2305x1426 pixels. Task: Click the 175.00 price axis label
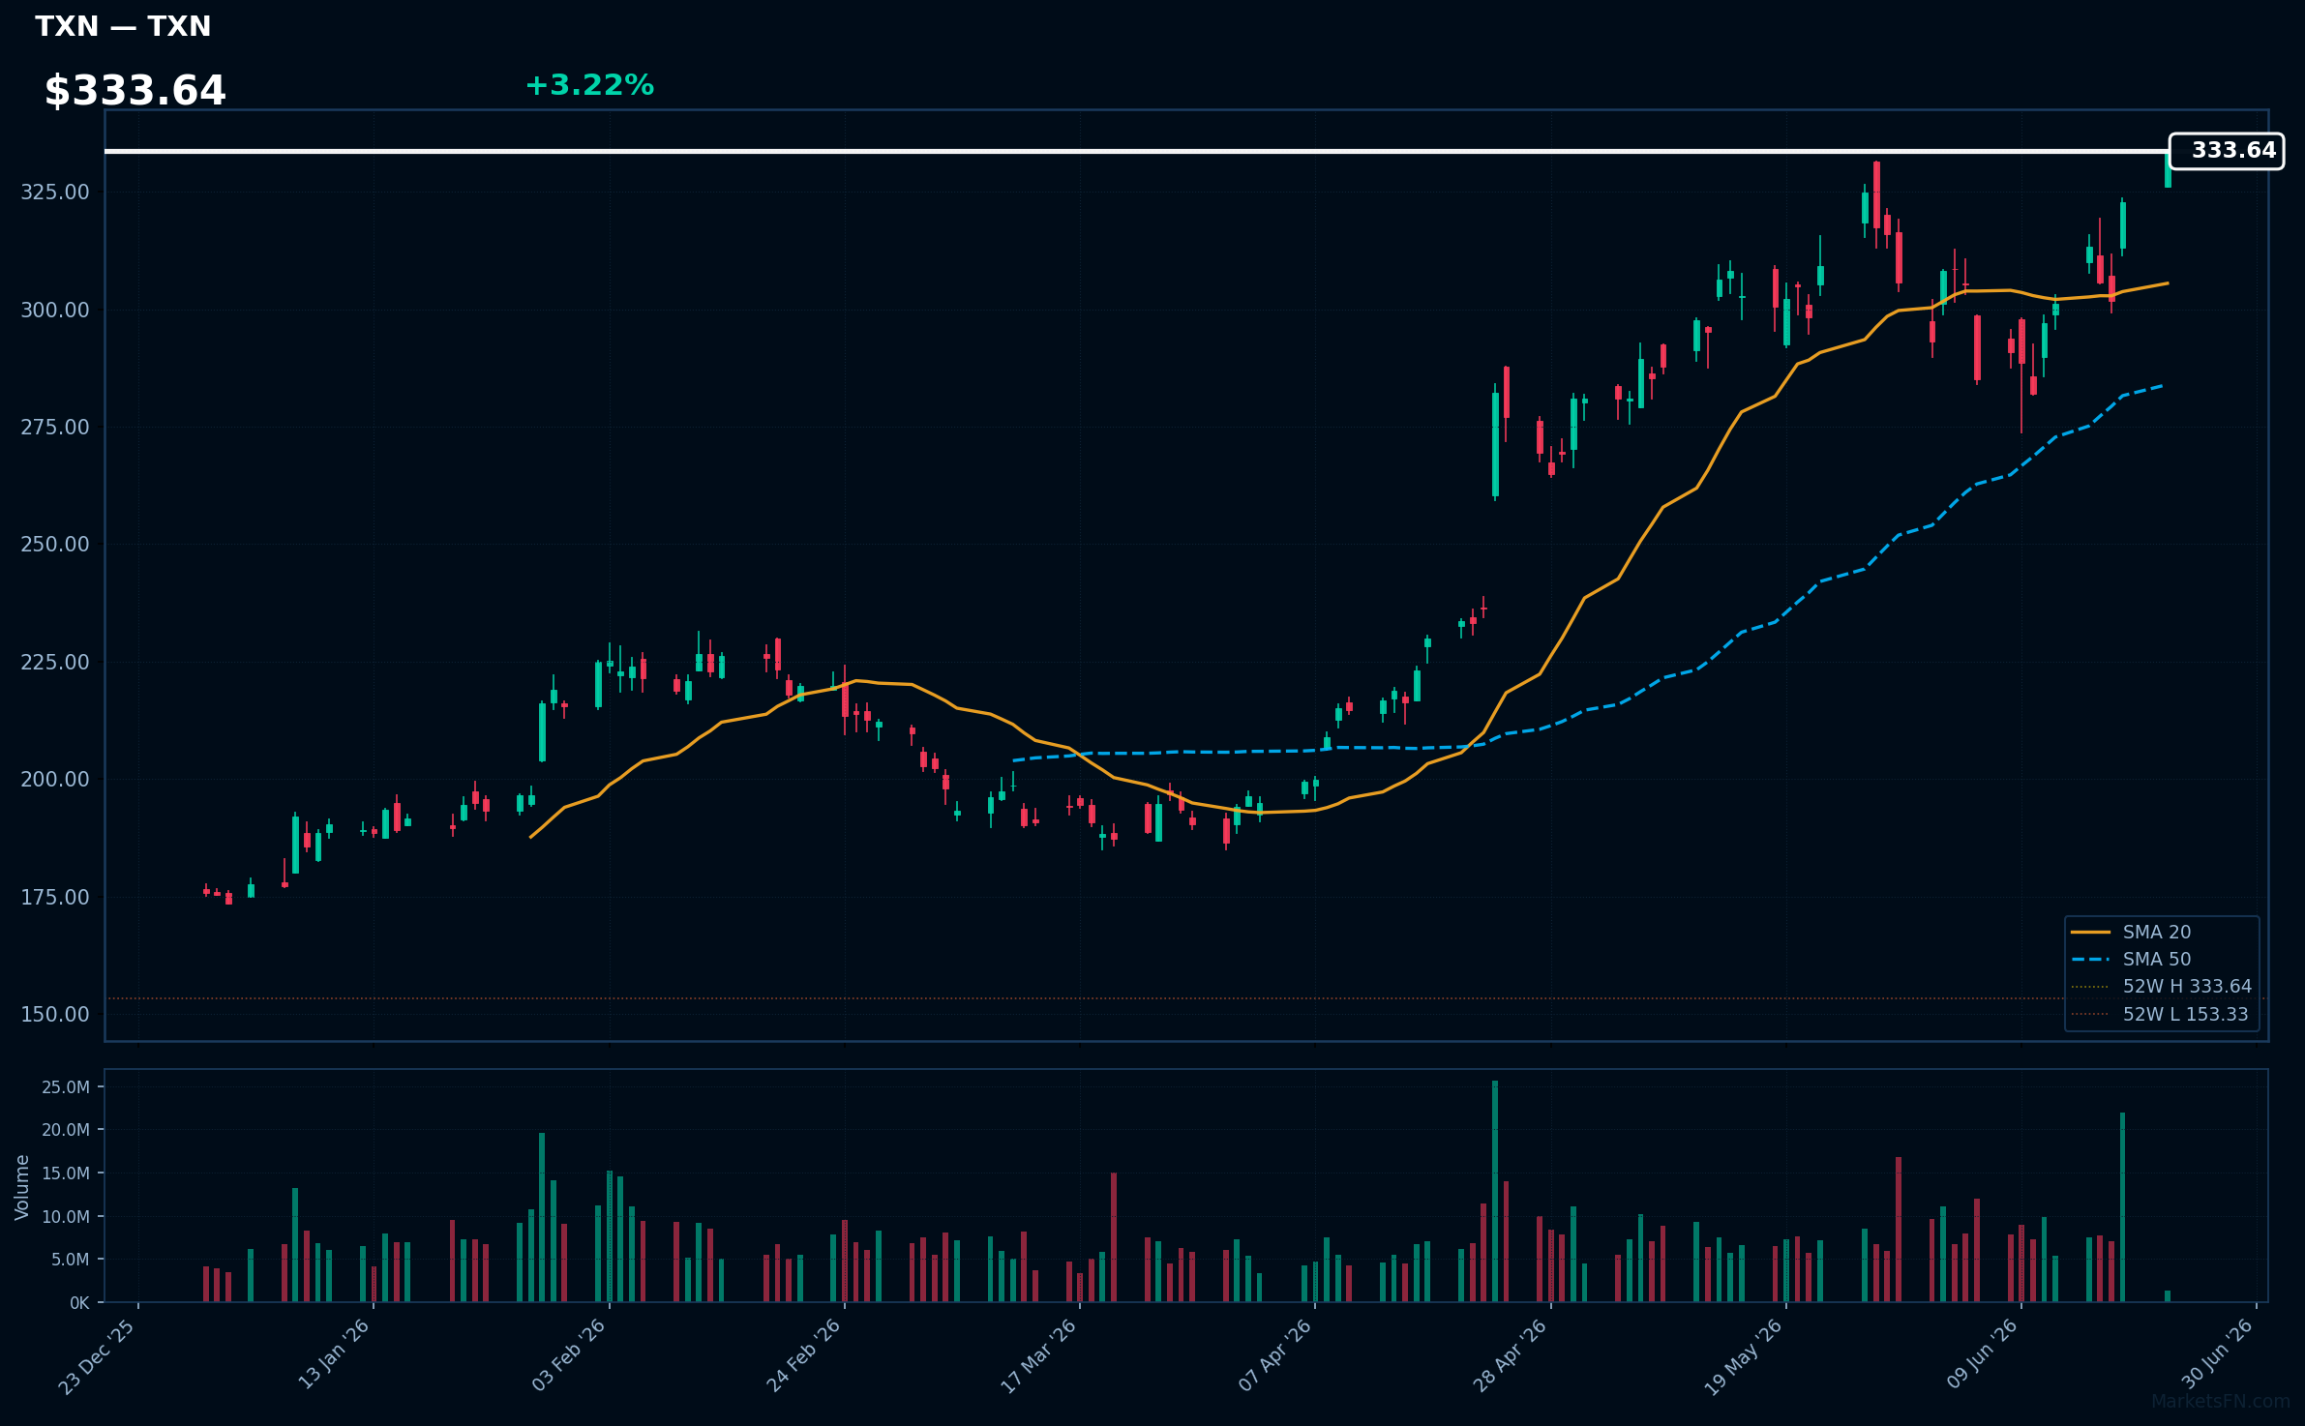click(x=55, y=898)
